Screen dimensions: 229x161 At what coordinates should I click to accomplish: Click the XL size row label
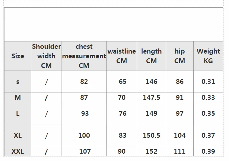(x=18, y=135)
